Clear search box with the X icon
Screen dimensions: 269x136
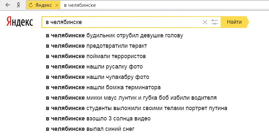tap(205, 22)
